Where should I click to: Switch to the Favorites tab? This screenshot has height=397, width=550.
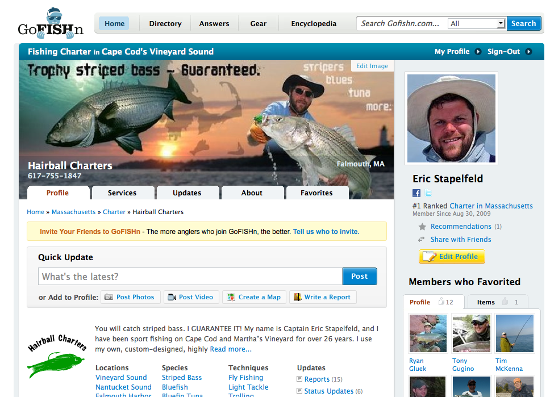(316, 193)
